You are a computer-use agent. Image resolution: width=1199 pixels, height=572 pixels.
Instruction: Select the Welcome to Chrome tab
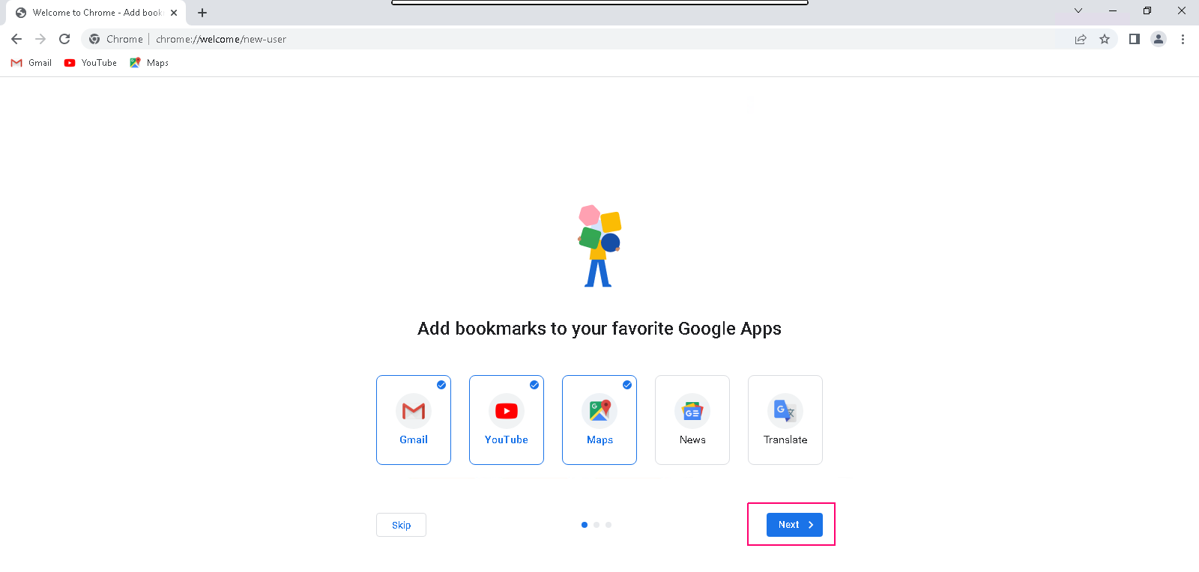pos(96,13)
